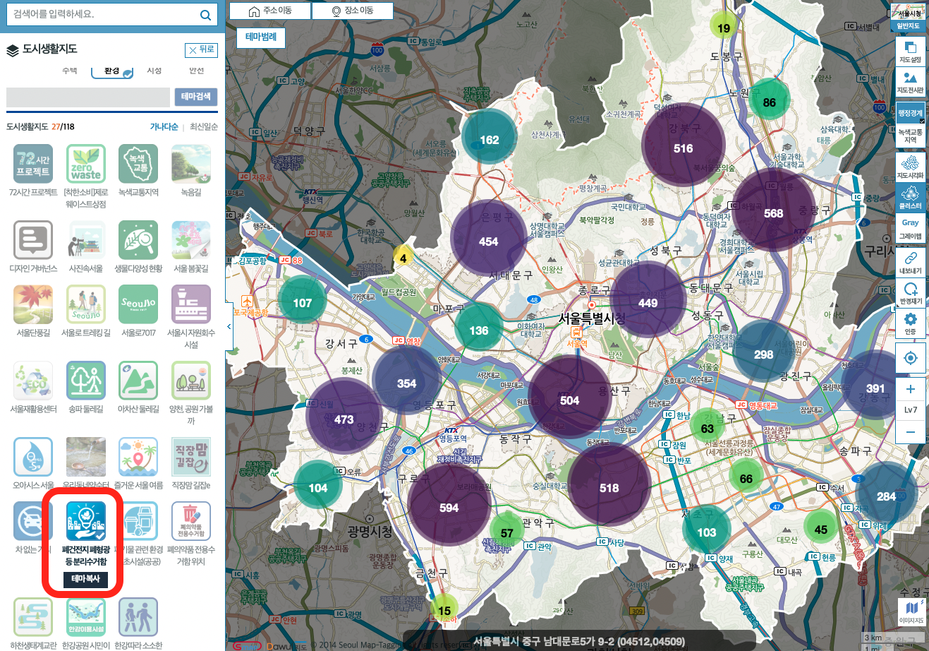Select the 녹음길 theme thumbnail
Image resolution: width=929 pixels, height=651 pixels.
coord(191,164)
